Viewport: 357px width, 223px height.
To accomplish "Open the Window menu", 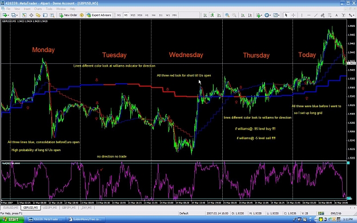I will [x=61, y=9].
